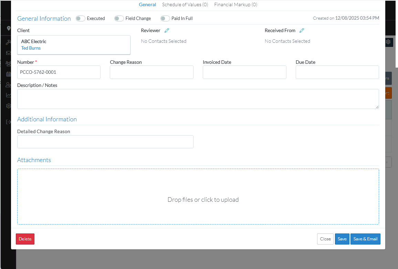This screenshot has width=398, height=269.
Task: Click the gear icon behind dialog's right edge
Action: pyautogui.click(x=388, y=42)
